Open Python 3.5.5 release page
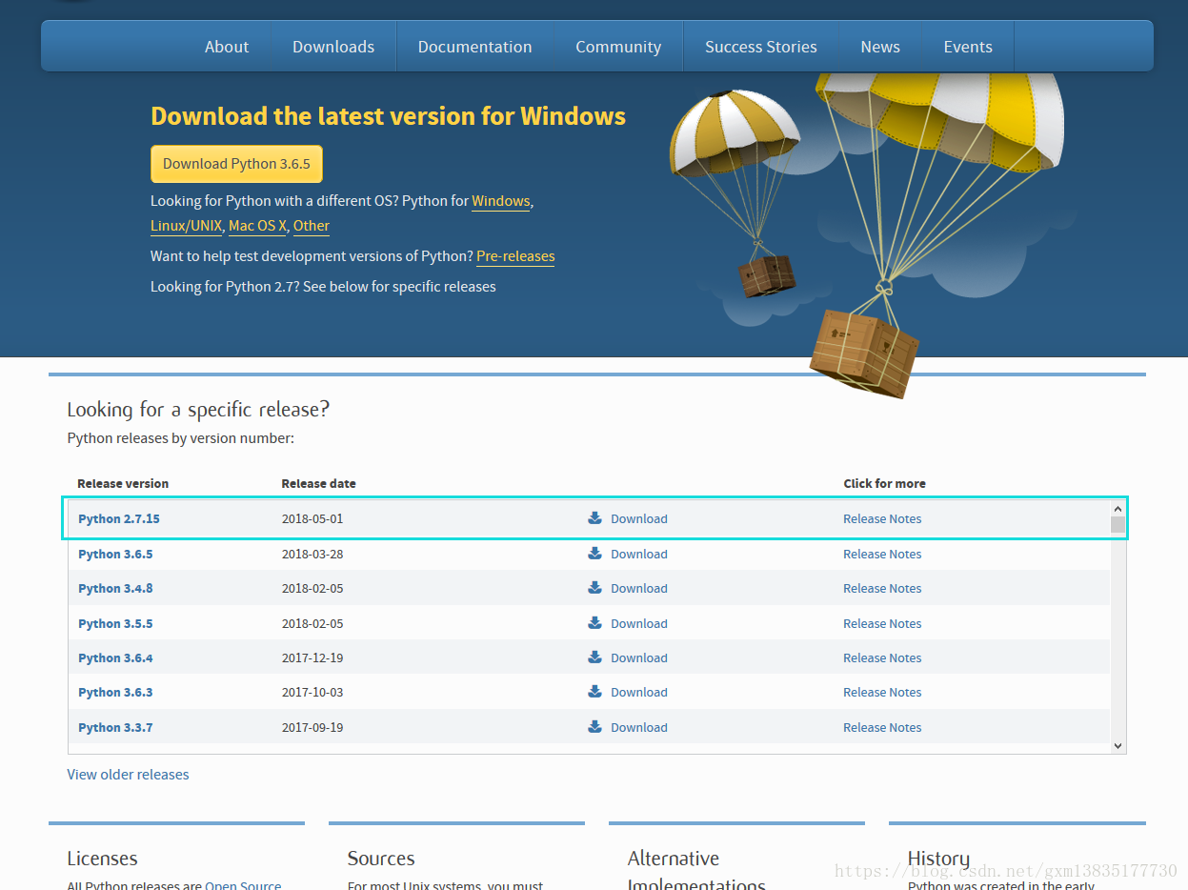The width and height of the screenshot is (1188, 890). pos(115,623)
